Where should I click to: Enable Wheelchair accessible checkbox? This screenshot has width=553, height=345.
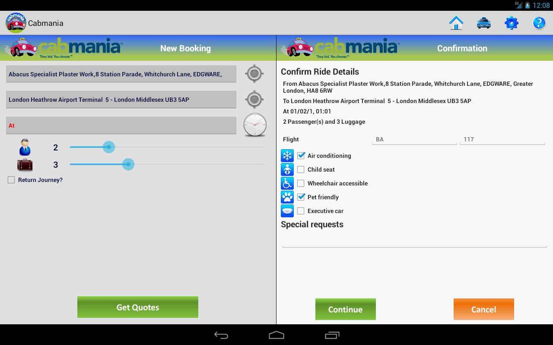(301, 183)
